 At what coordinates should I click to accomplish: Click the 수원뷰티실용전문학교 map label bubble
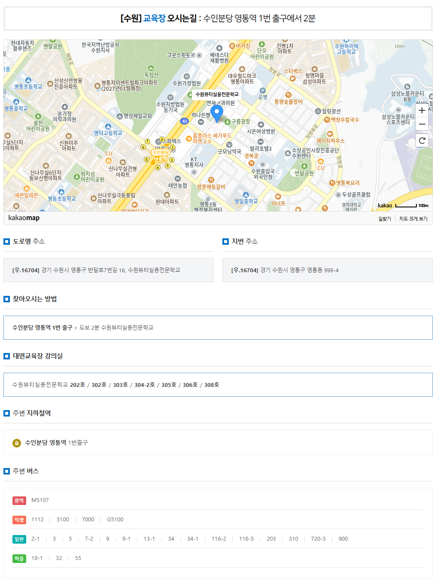(217, 94)
